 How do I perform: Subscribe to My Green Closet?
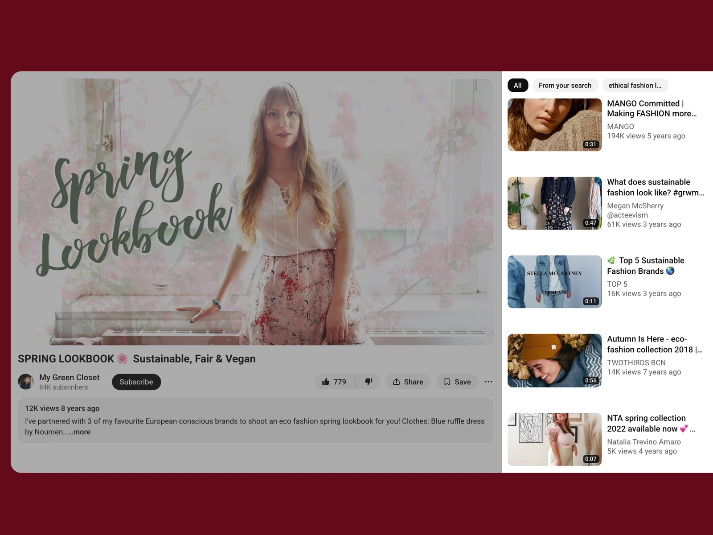tap(136, 382)
